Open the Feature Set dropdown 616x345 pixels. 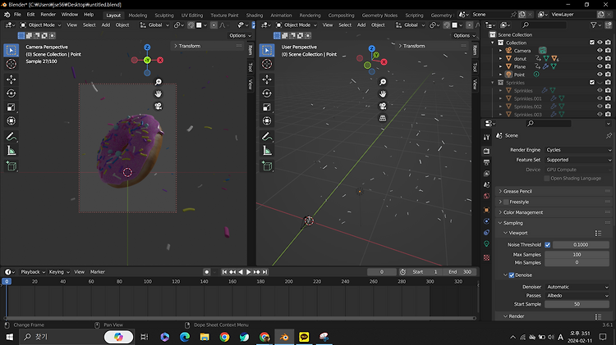click(x=578, y=160)
